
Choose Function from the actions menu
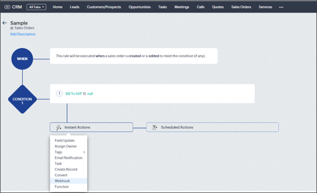coord(69,187)
